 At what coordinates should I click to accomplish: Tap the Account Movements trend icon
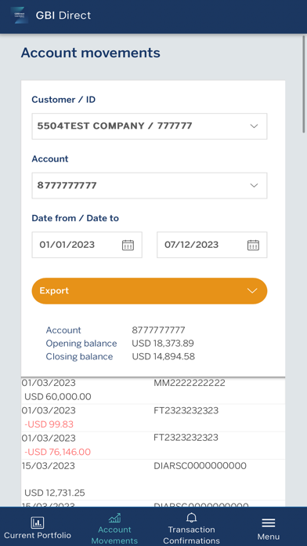[x=114, y=518]
